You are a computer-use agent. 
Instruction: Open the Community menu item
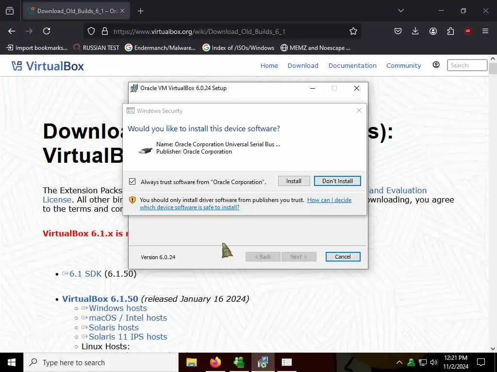click(x=403, y=65)
